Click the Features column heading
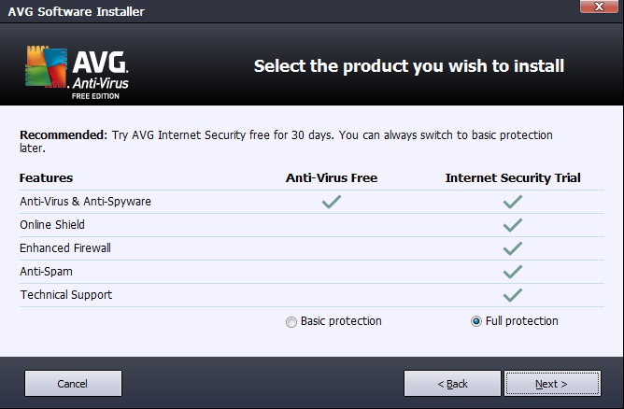This screenshot has width=624, height=409. click(46, 177)
